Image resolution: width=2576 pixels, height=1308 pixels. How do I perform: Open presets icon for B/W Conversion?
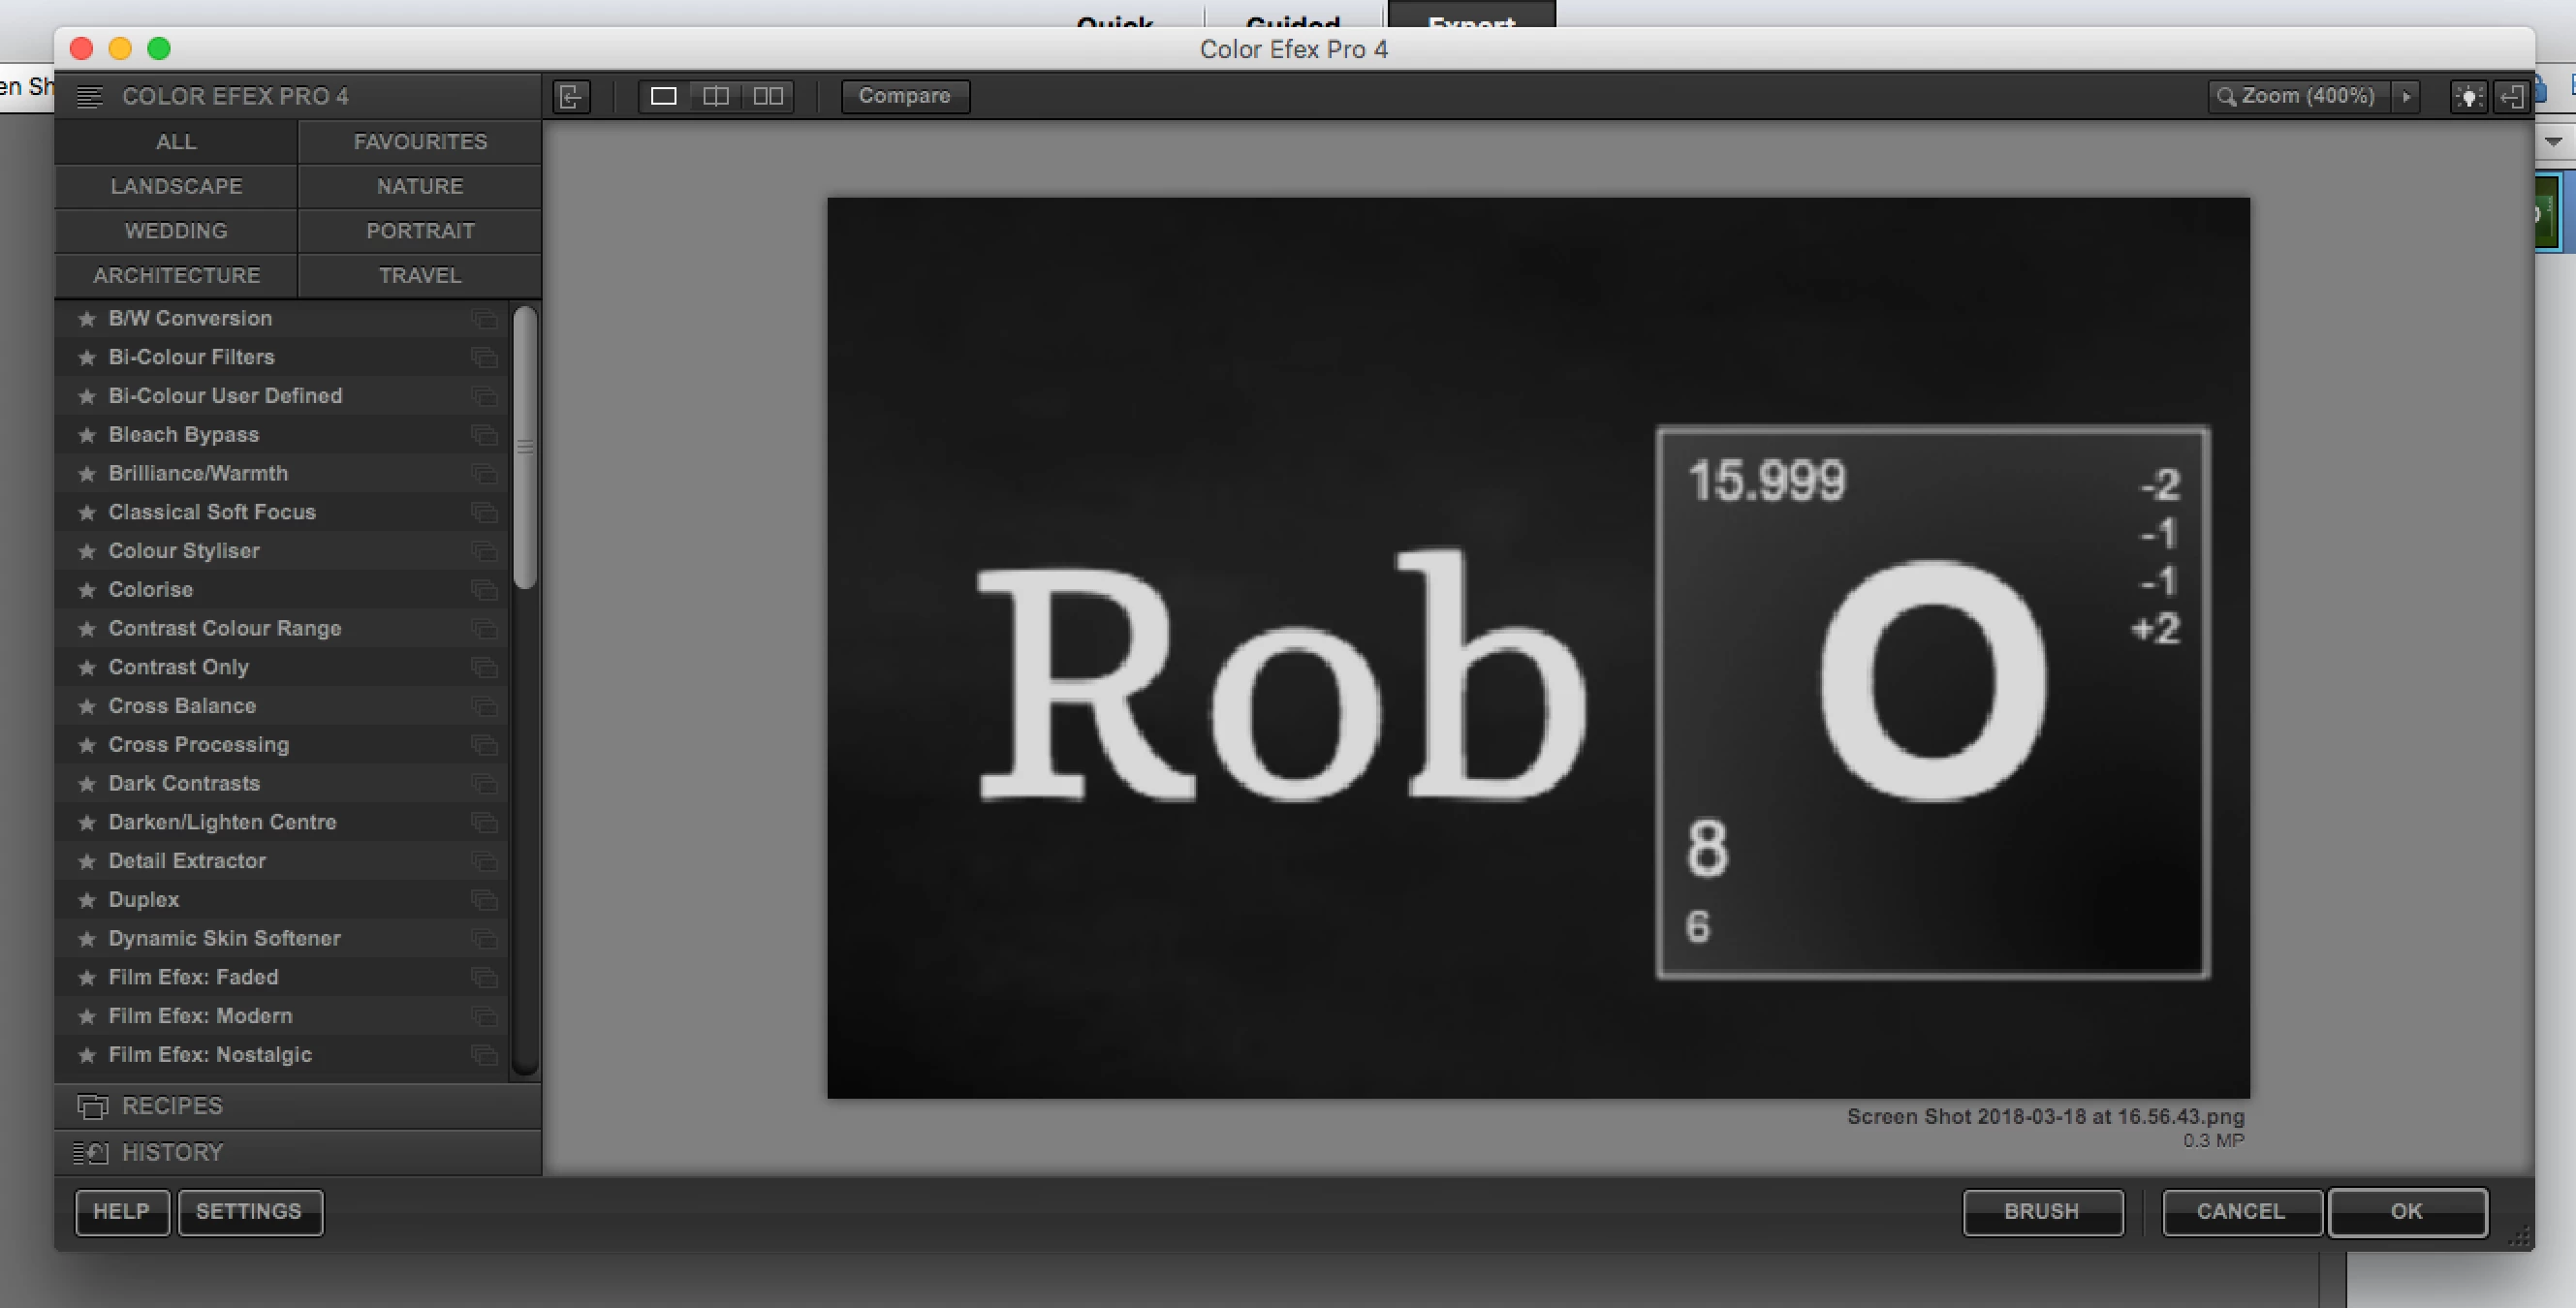485,319
